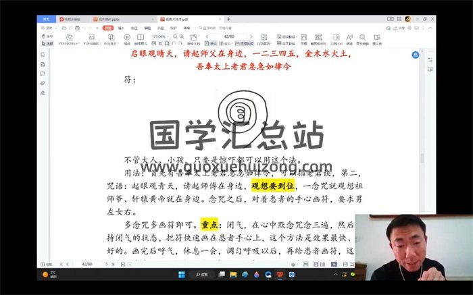Click the zoom out magnifier
The height and width of the screenshot is (295, 473).
tap(175, 36)
